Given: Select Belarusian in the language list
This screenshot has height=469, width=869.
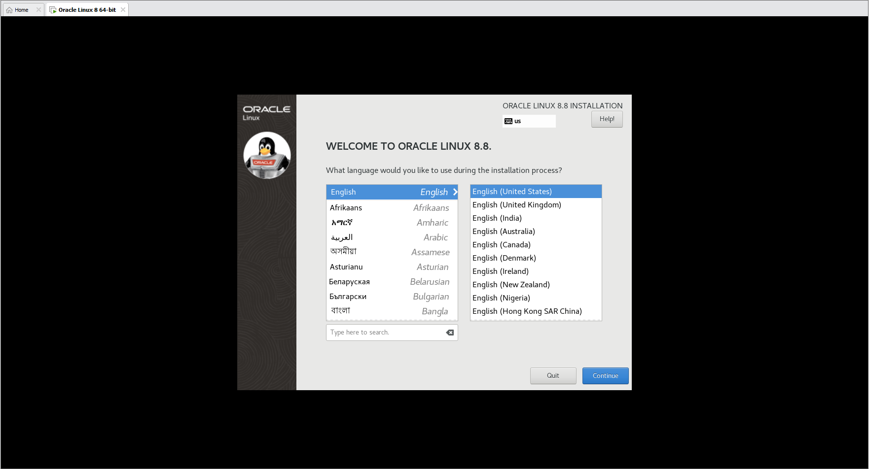Looking at the screenshot, I should point(392,282).
